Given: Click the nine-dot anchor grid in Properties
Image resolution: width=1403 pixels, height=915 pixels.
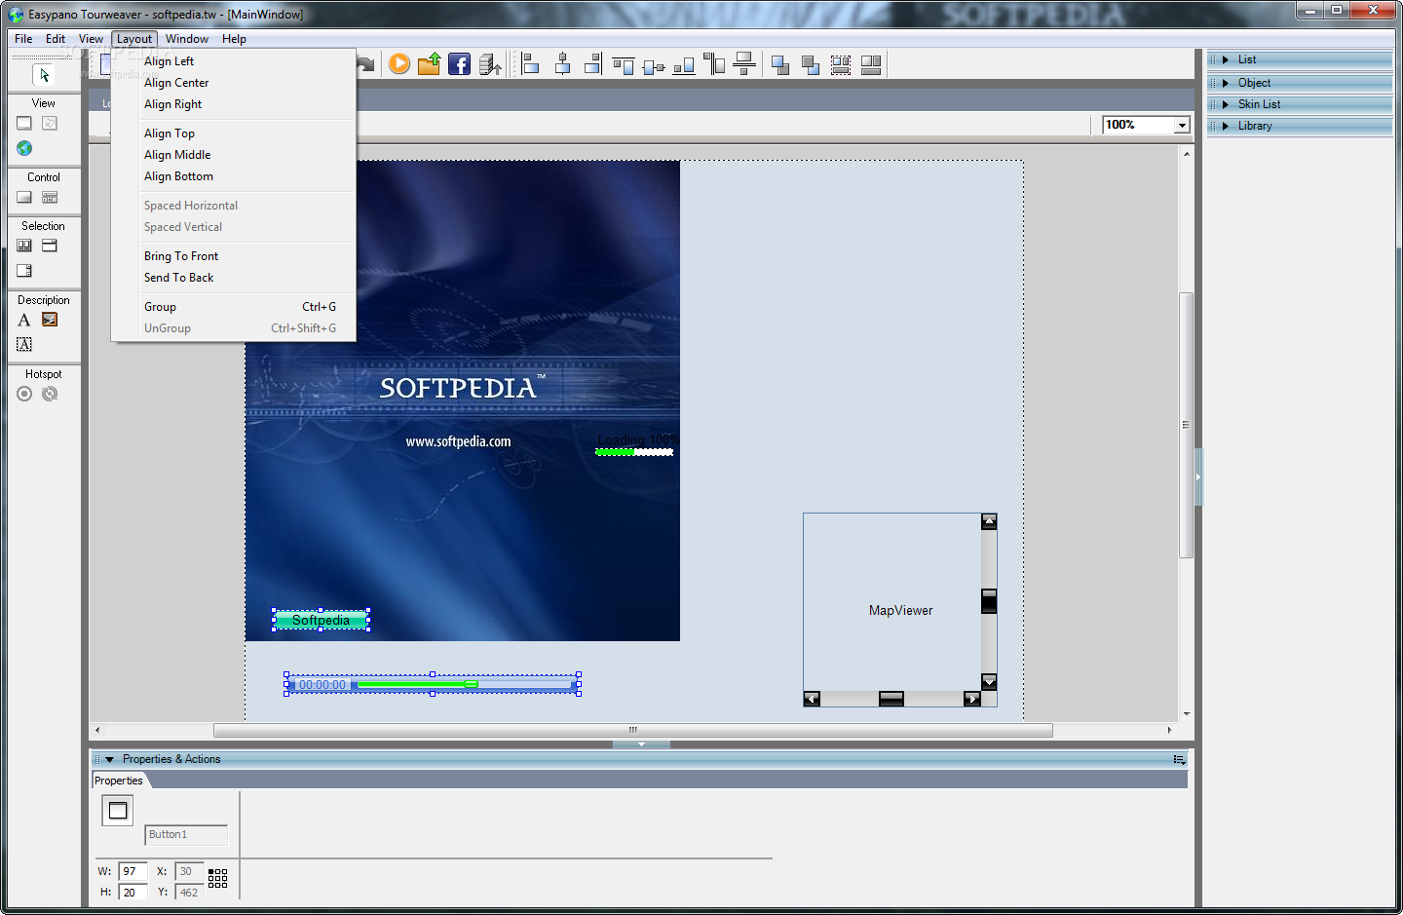Looking at the screenshot, I should click(x=218, y=878).
